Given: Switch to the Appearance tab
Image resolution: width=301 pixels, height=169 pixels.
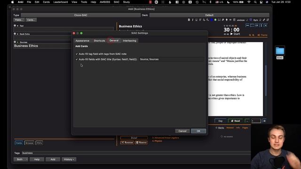Looking at the screenshot, I should (x=82, y=41).
